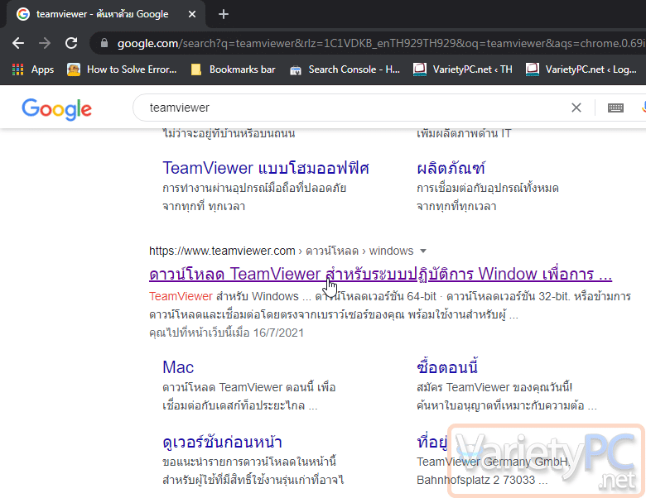Click the https://www.teamviewer.com breadcrumb URL
646x498 pixels.
(222, 251)
